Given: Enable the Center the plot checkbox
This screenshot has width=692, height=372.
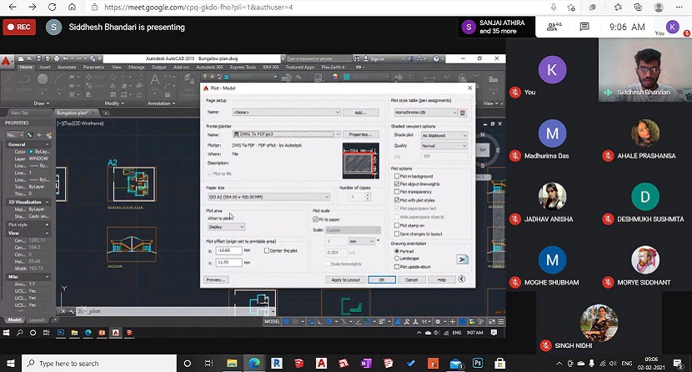Looking at the screenshot, I should click(266, 250).
